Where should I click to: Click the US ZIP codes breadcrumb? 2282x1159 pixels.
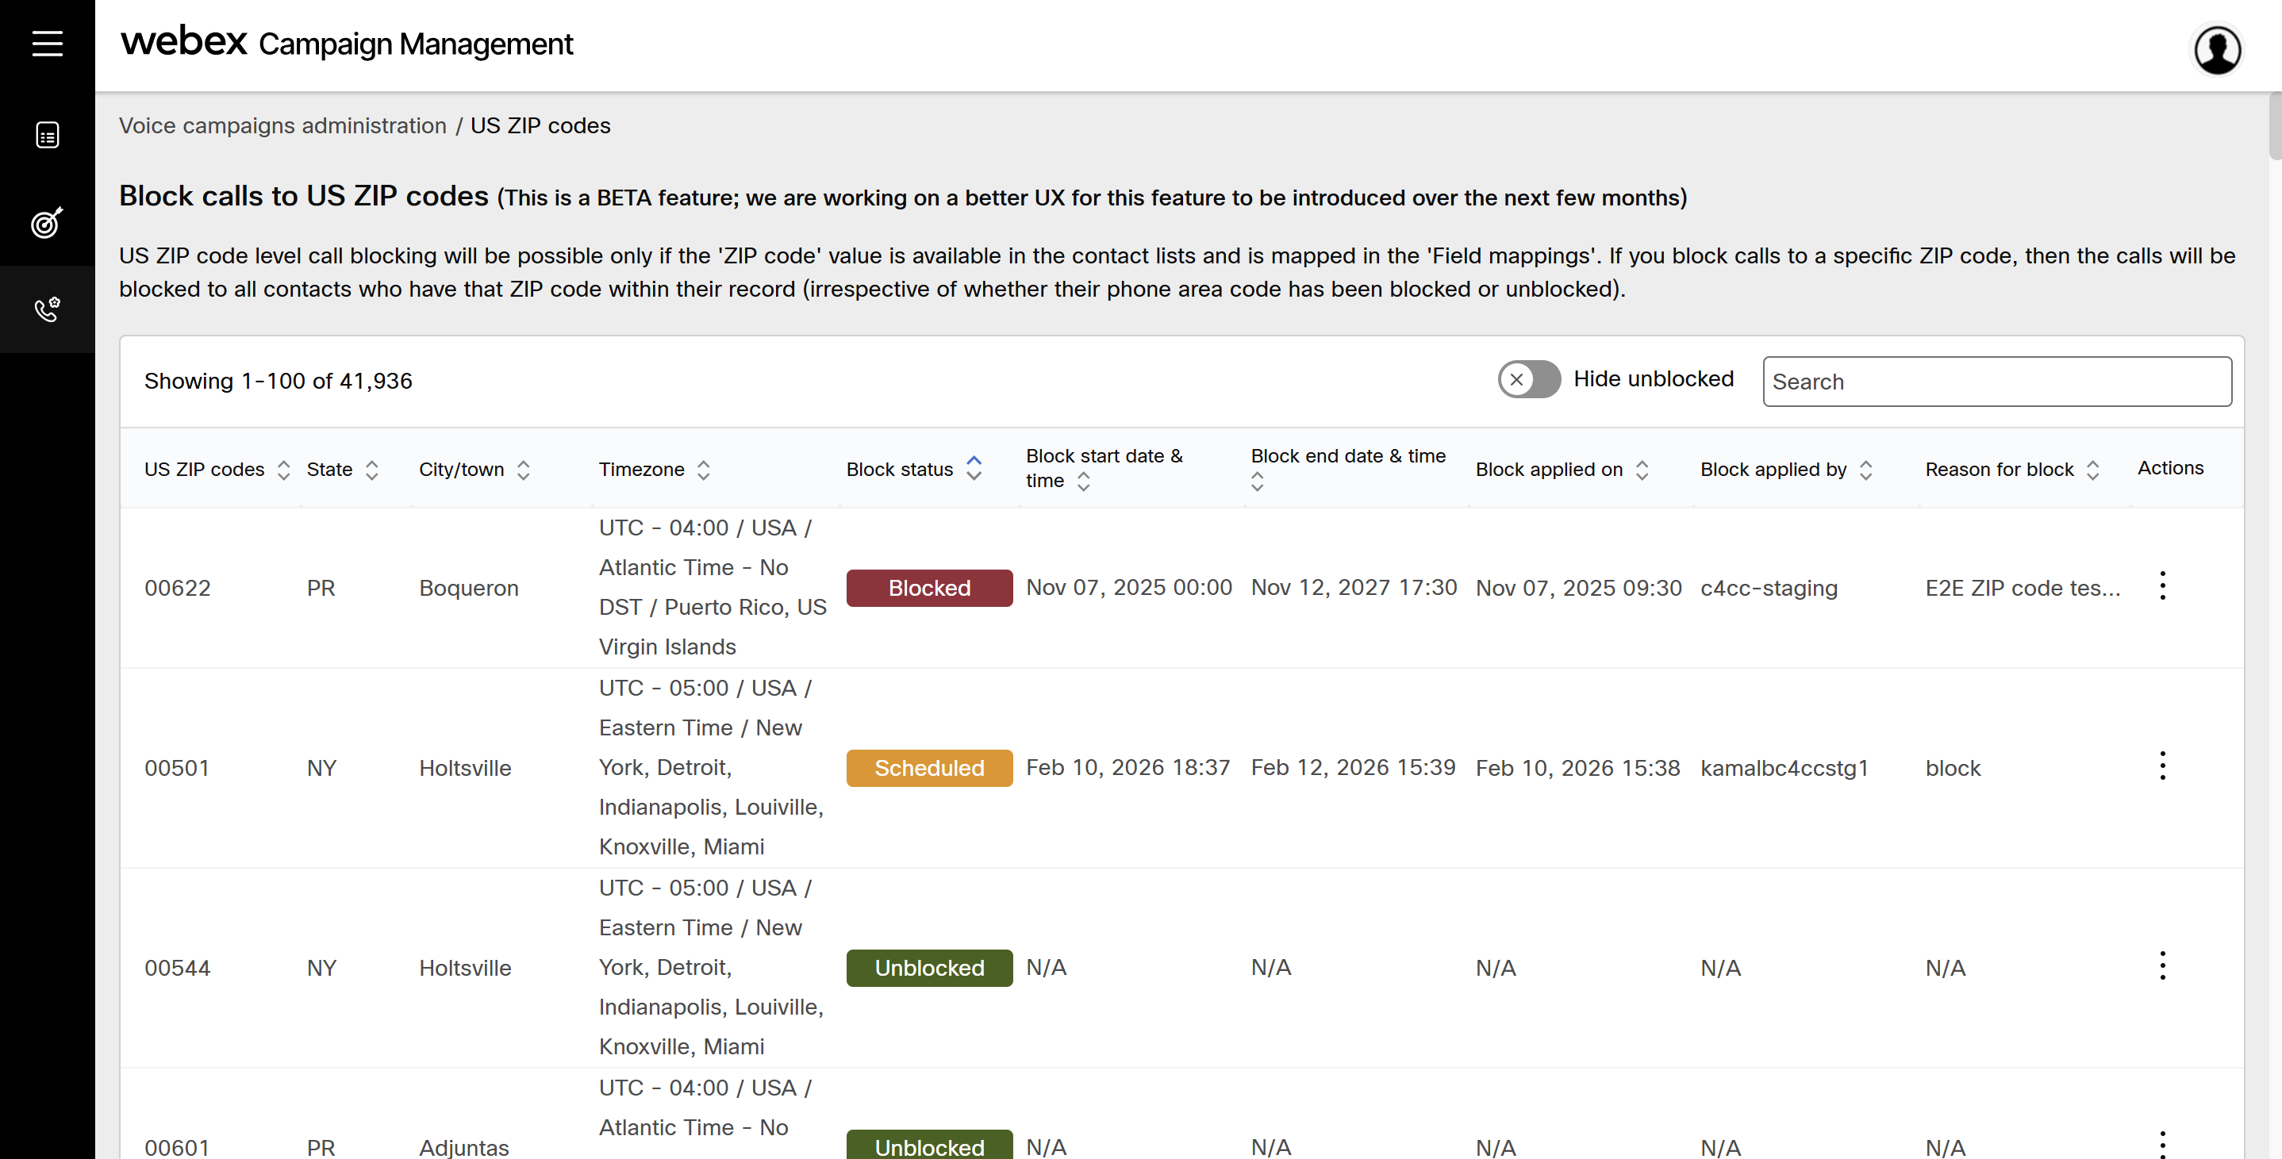540,125
